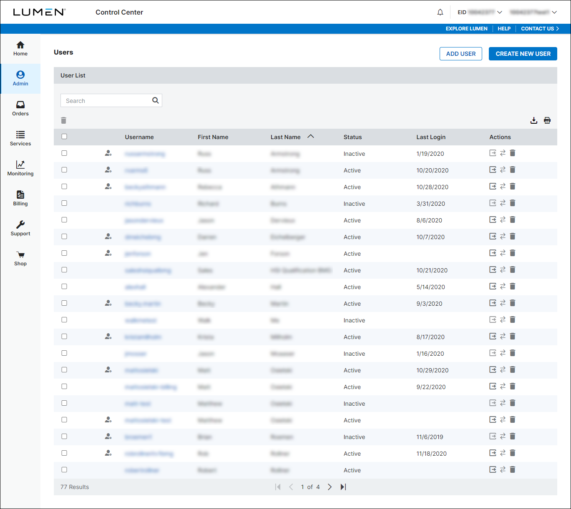This screenshot has height=509, width=571.
Task: Click transfer arrows icon for 8/6/2020 row
Action: coord(503,220)
